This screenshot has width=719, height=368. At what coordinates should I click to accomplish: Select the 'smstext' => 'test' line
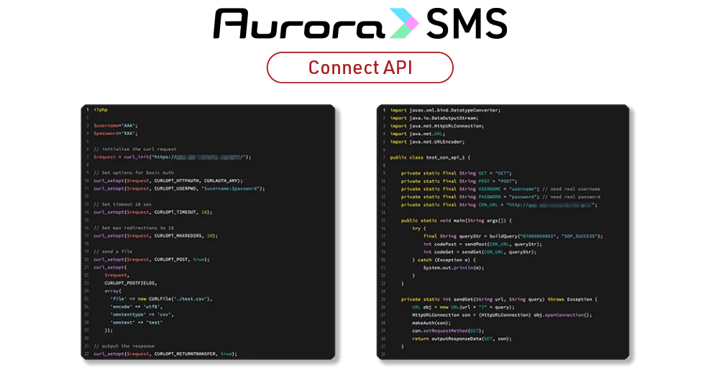tap(136, 323)
